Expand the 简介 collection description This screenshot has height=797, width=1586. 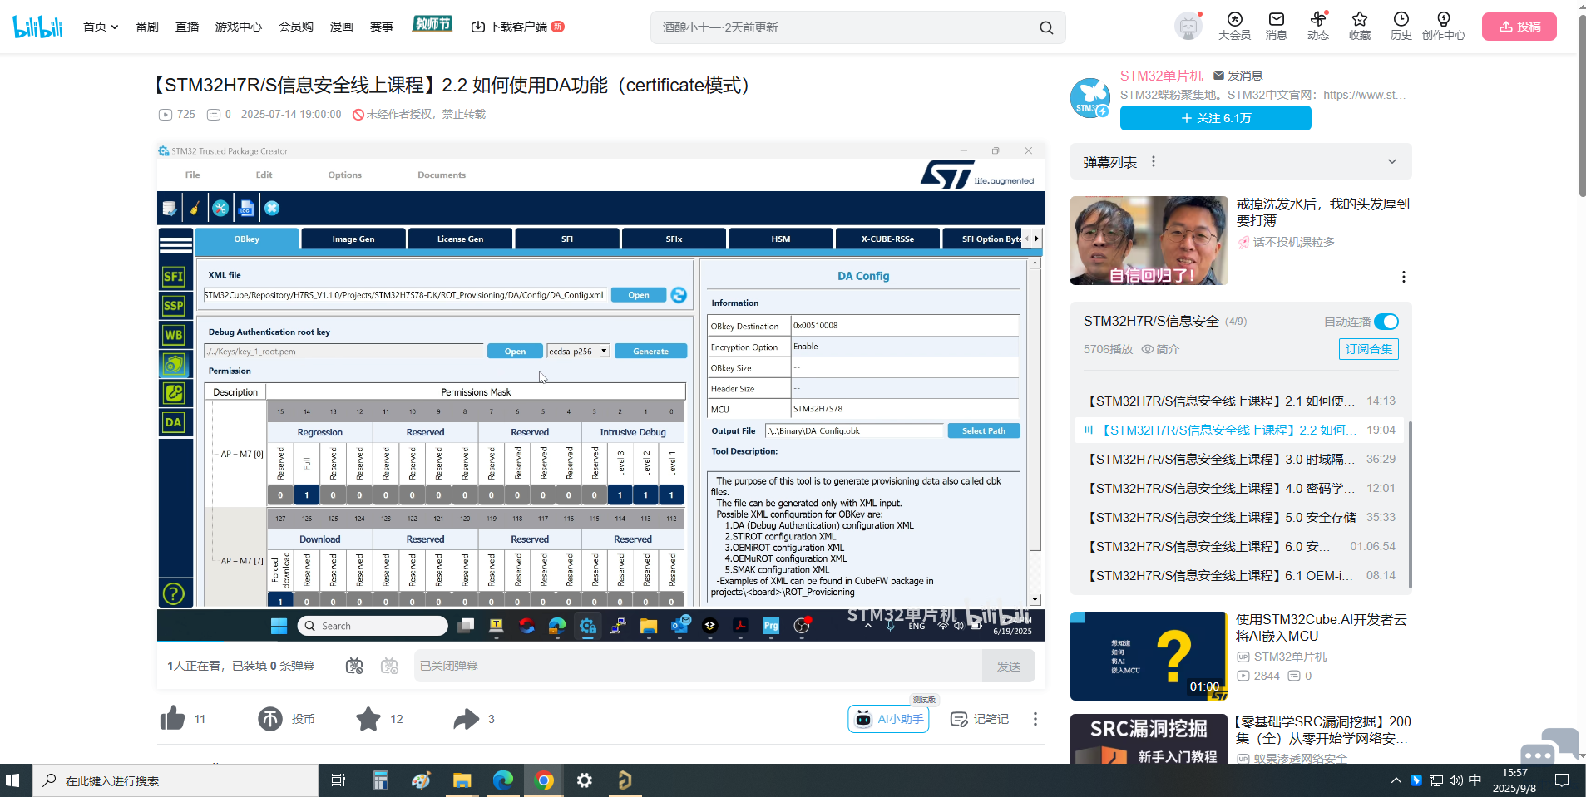tap(1160, 349)
